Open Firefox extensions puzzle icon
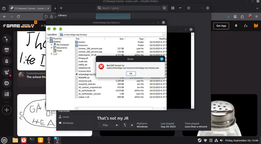Screen dimensions: 261x144 point(242,17)
